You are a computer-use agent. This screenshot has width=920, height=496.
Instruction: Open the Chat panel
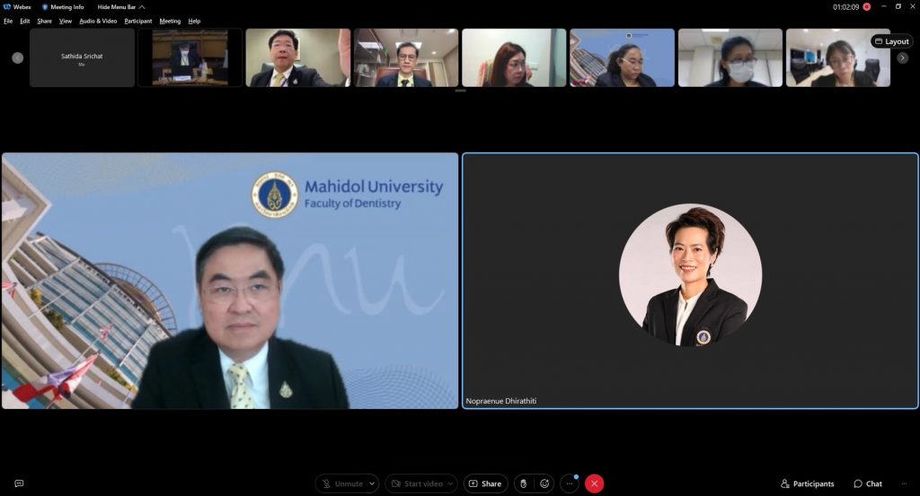click(x=868, y=483)
